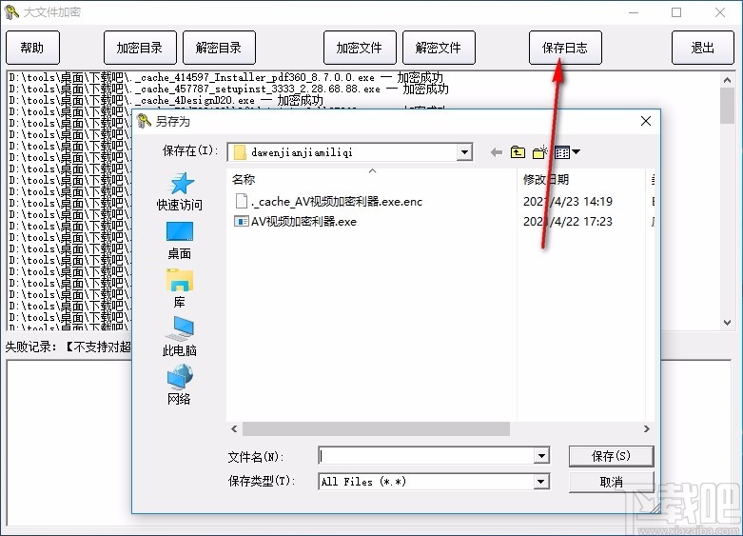Click log panel scroll down arrow
This screenshot has height=536, width=743.
[728, 323]
